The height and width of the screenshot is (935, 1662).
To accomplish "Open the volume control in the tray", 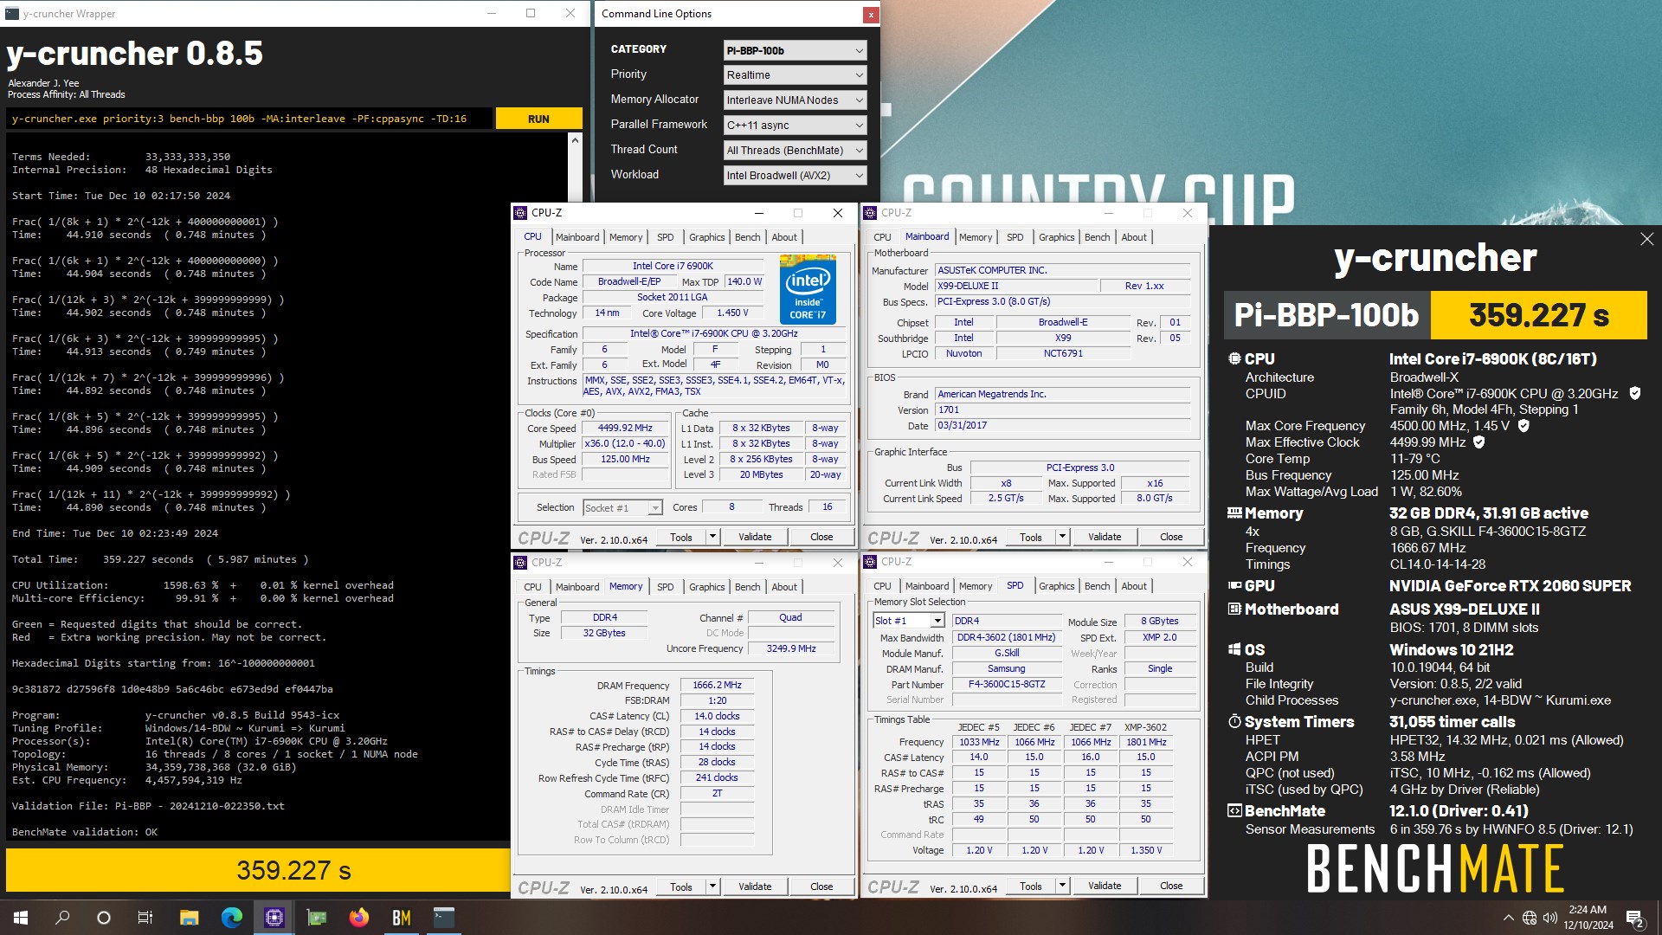I will coord(1549,918).
